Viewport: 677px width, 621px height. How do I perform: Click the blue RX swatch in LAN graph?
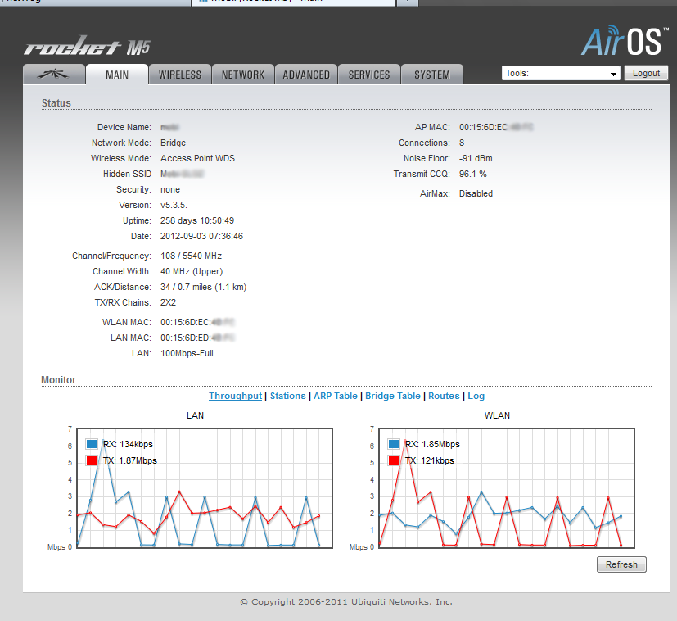click(92, 444)
